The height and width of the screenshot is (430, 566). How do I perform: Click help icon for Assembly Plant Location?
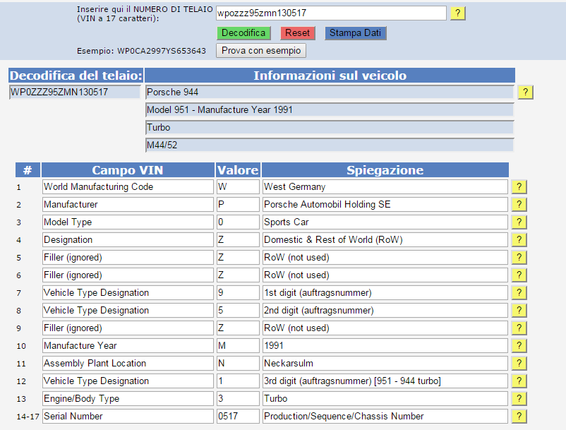click(x=519, y=364)
